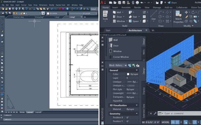Click the MODEL button in status bar
Image resolution: width=201 pixels, height=125 pixels.
click(x=165, y=122)
